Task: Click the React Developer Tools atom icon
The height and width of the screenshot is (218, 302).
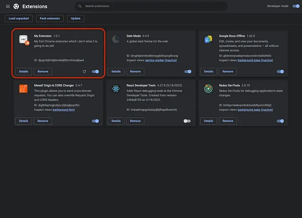Action: point(116,89)
